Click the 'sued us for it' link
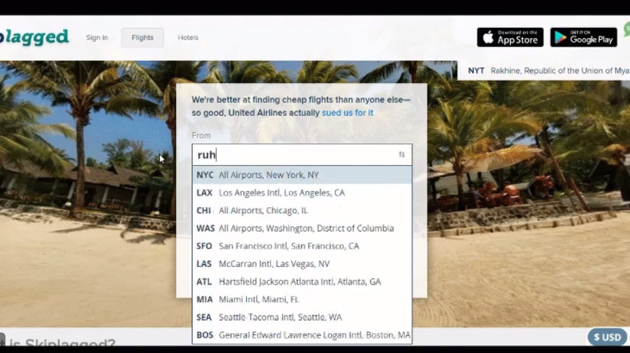 [x=347, y=112]
